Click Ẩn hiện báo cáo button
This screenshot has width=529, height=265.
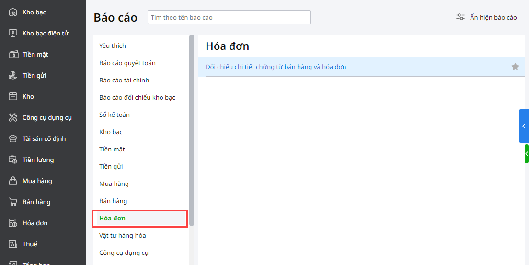tap(486, 17)
